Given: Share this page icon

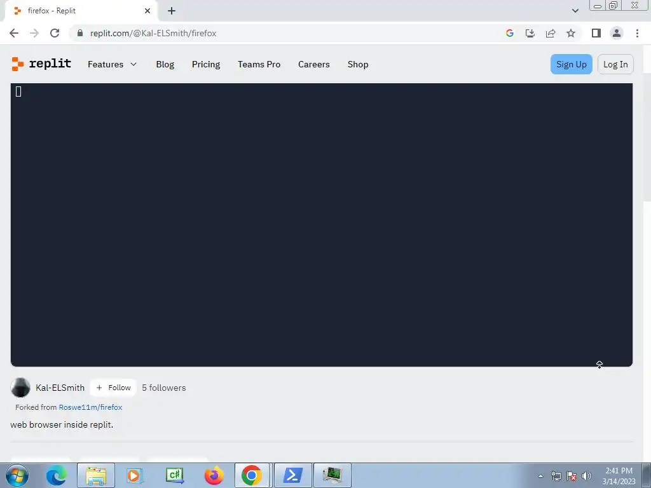Looking at the screenshot, I should click(551, 33).
